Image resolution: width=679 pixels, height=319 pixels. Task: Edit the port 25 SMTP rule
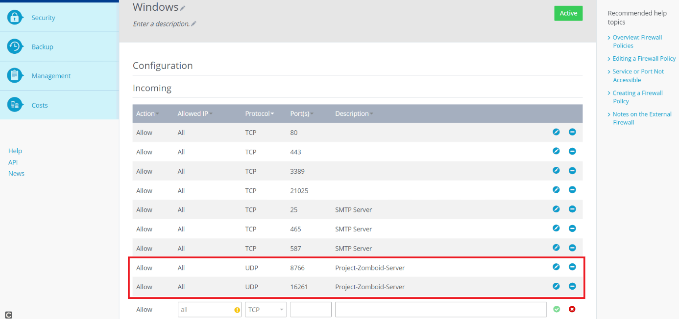click(x=556, y=209)
